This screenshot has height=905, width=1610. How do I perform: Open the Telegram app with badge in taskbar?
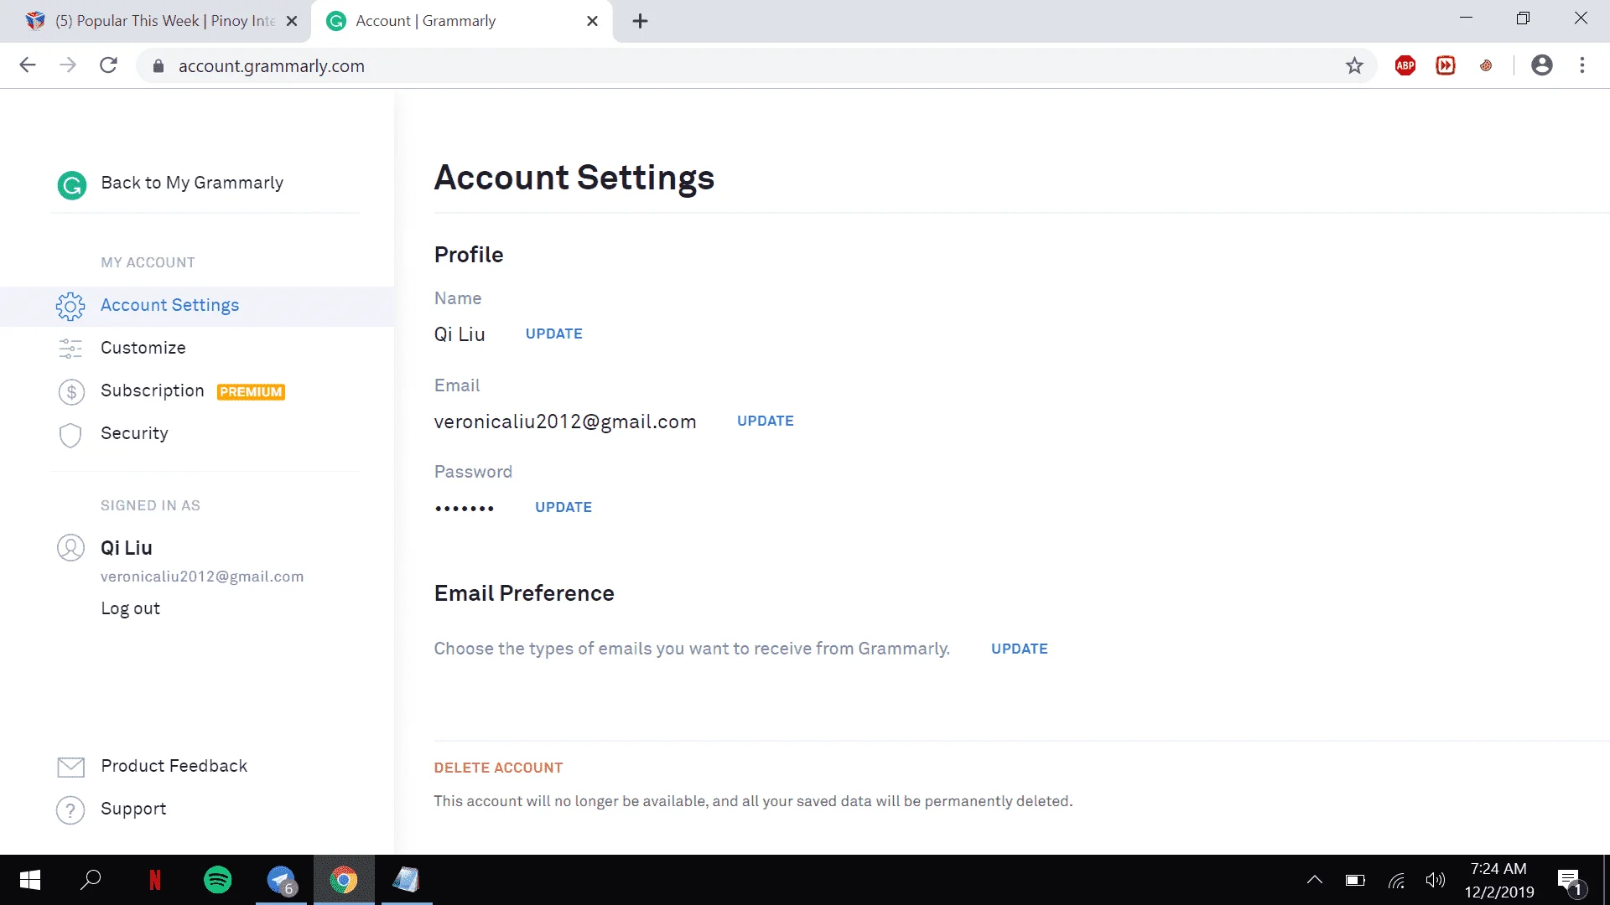pos(281,881)
